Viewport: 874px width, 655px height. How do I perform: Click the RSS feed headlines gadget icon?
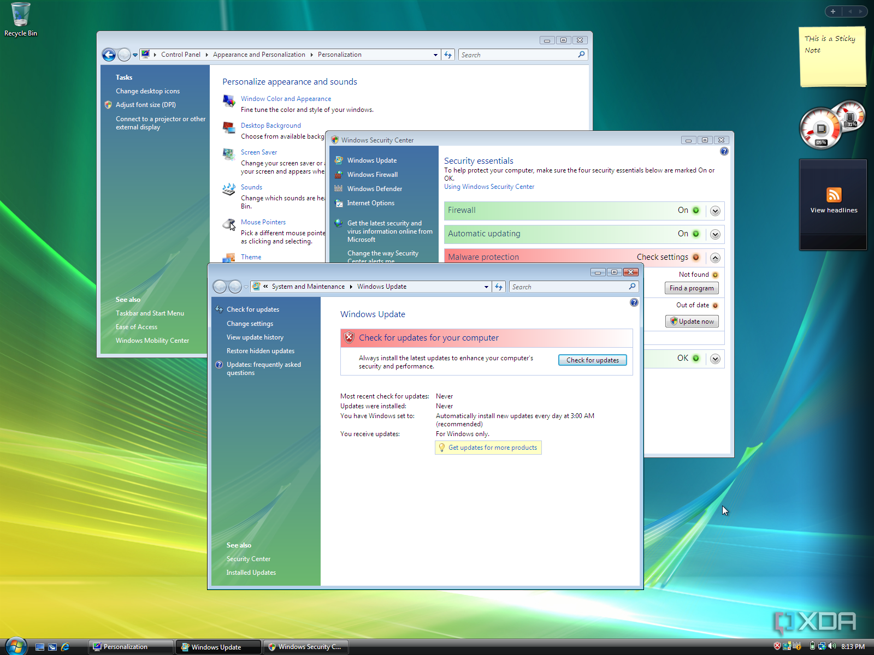834,195
